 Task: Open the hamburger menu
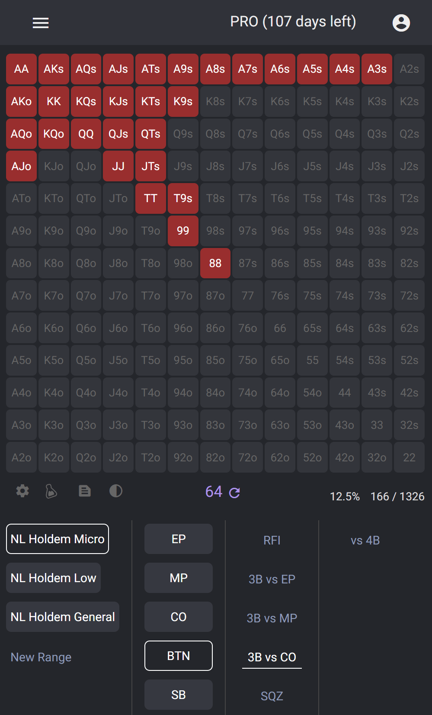pyautogui.click(x=41, y=23)
